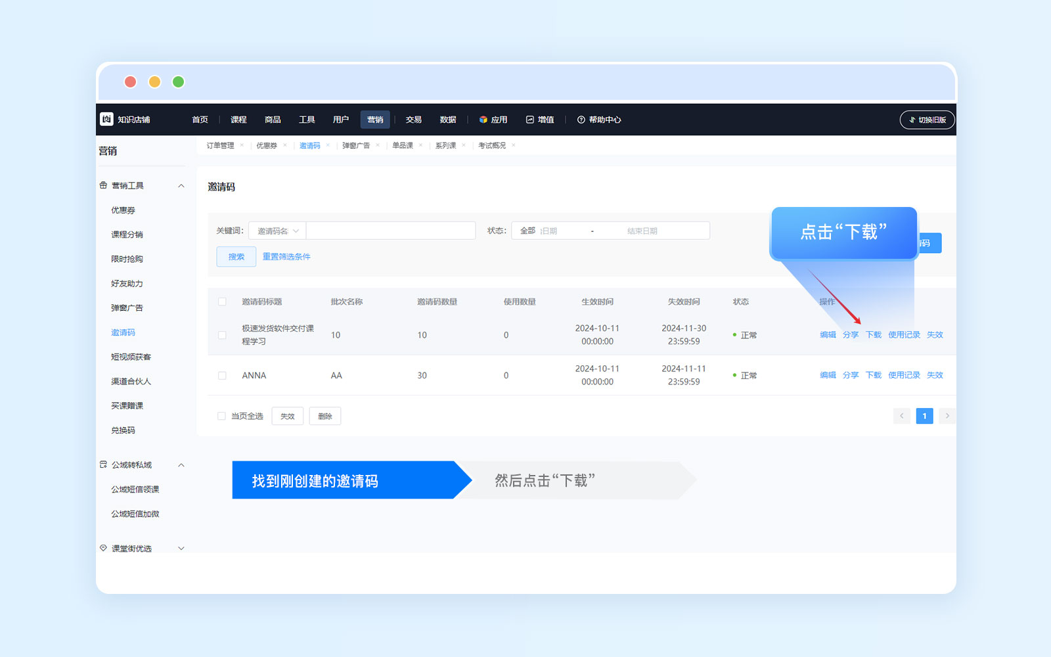The image size is (1051, 657).
Task: Check the ANNA row checkbox
Action: tap(222, 376)
